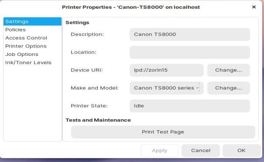Change the Device URI

(229, 70)
